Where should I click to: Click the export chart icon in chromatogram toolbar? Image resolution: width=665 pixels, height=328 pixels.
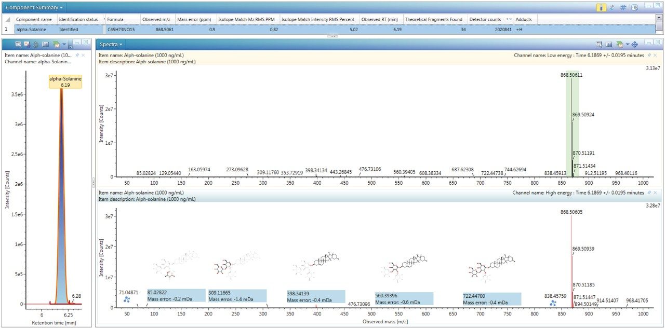(x=56, y=45)
